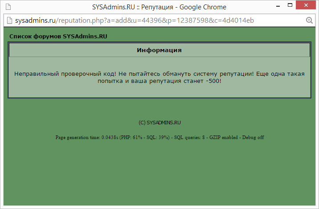Click the 'Информация' header text
319x209 pixels.
click(x=159, y=50)
